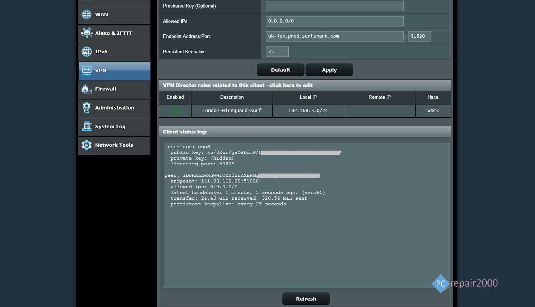This screenshot has width=535, height=307.
Task: Open the WAN menu item
Action: pyautogui.click(x=114, y=15)
